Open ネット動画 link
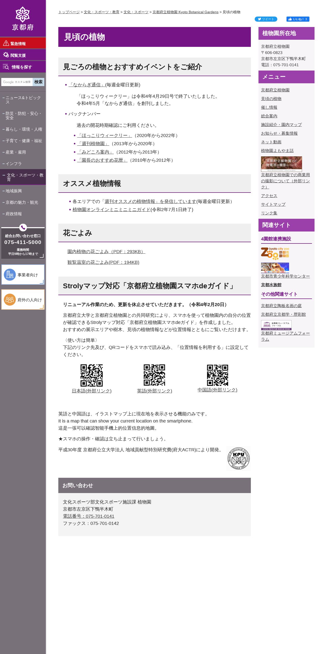This screenshot has height=654, width=327. pyautogui.click(x=271, y=142)
